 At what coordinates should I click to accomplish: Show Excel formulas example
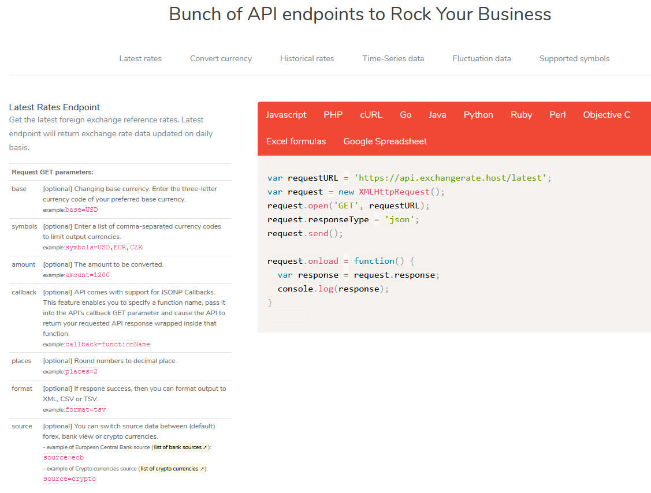(x=296, y=141)
